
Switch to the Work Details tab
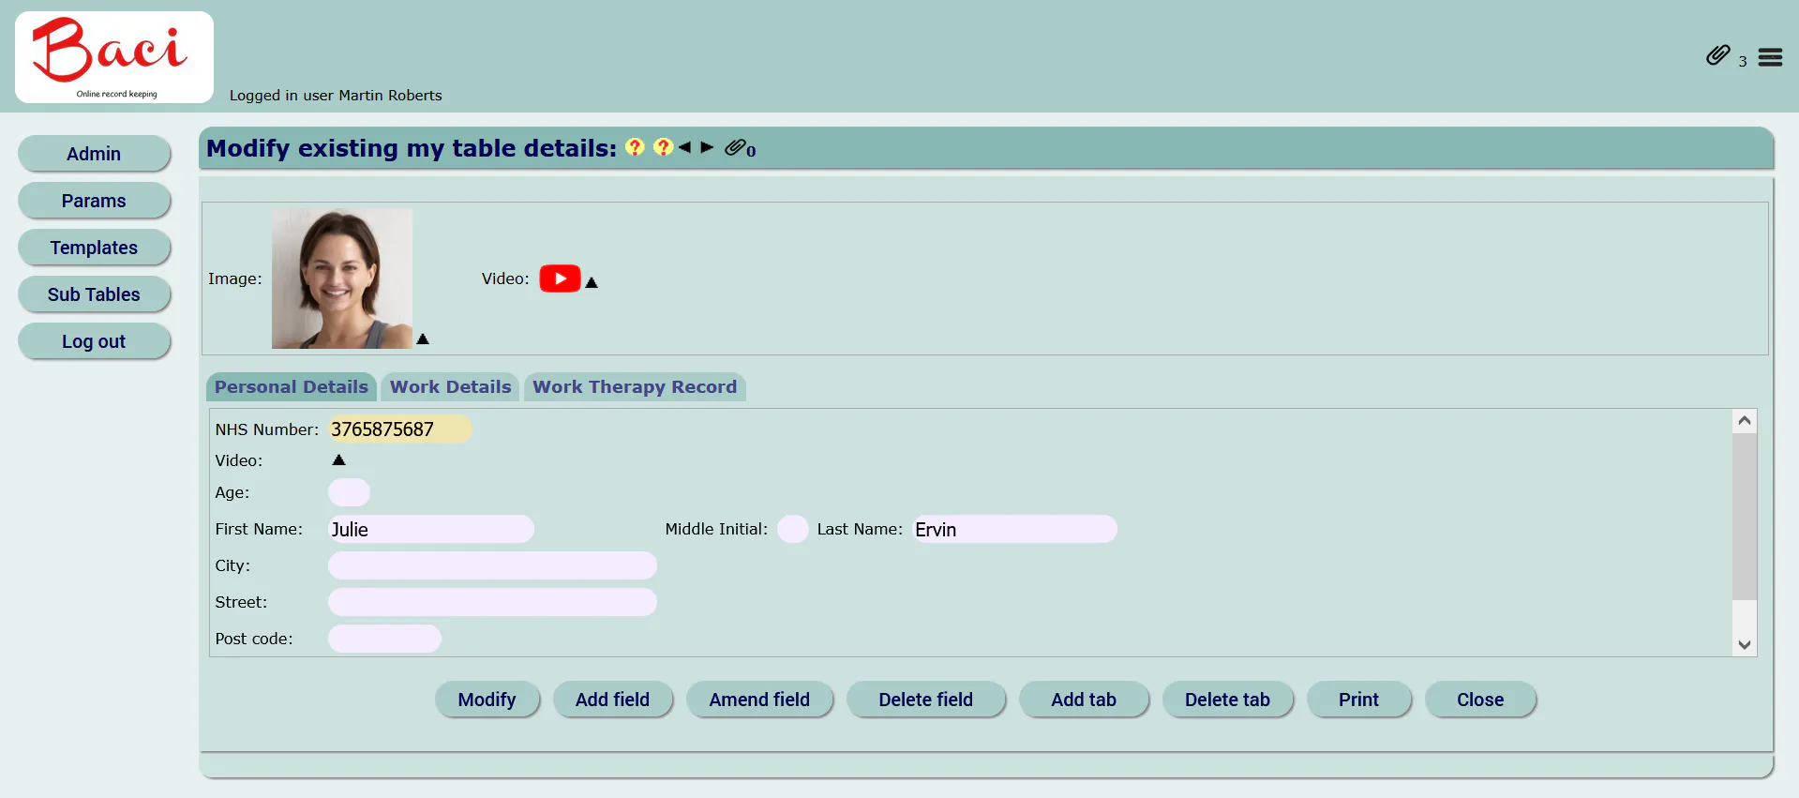point(450,386)
